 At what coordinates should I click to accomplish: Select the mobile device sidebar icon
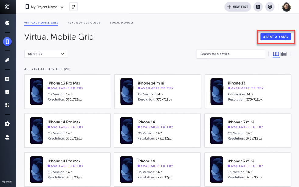point(7,42)
